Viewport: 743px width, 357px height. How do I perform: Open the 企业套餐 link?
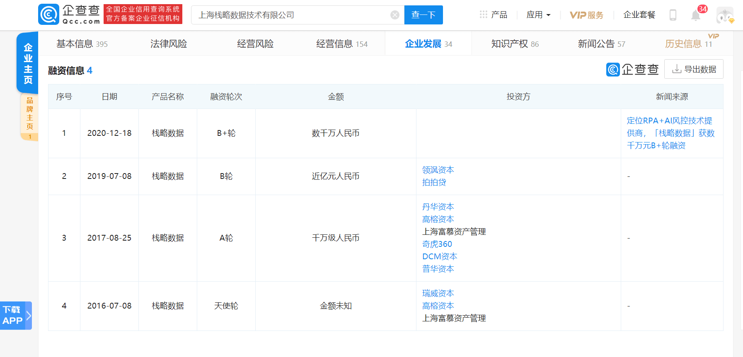pos(639,15)
